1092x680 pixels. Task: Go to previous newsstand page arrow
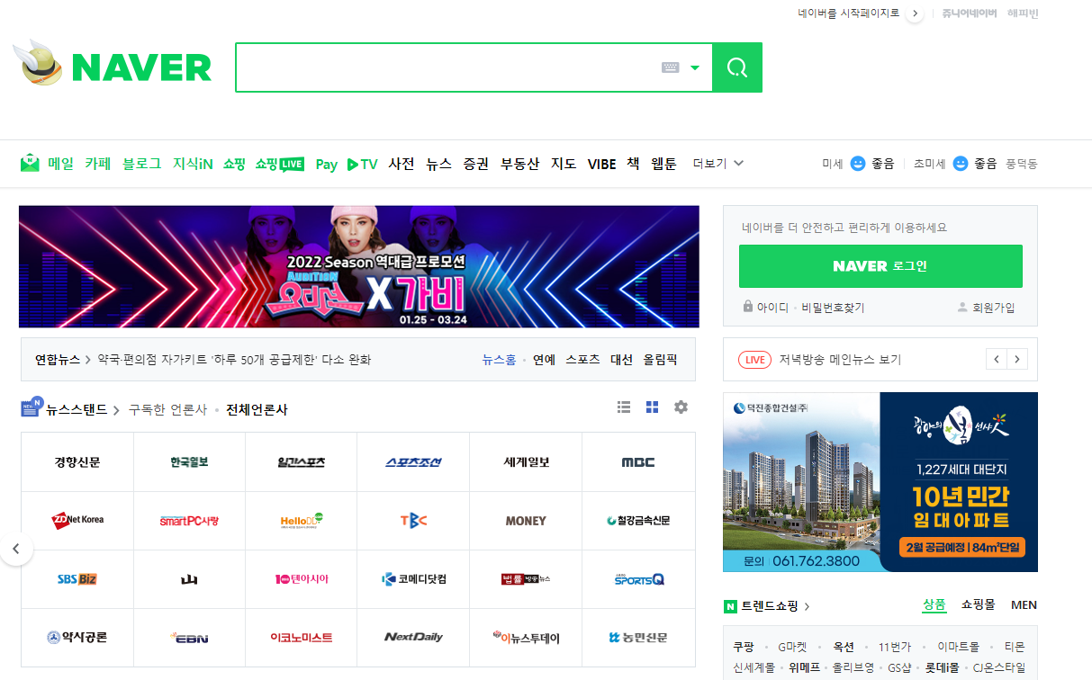coord(16,549)
